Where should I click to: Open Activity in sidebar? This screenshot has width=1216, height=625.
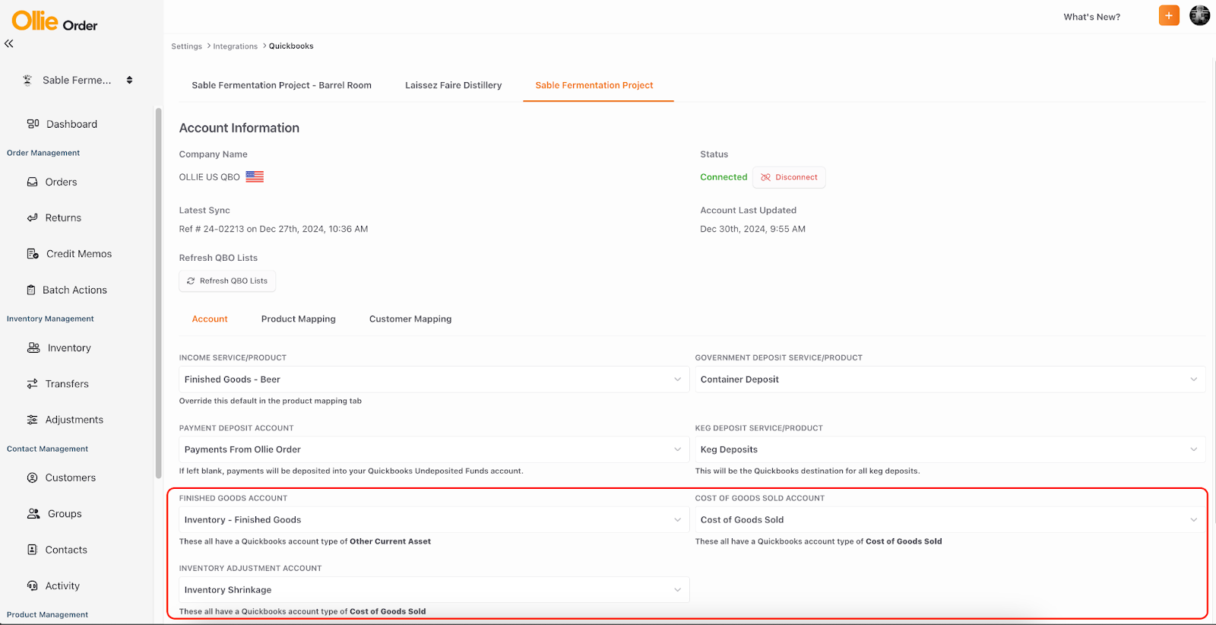click(x=62, y=585)
